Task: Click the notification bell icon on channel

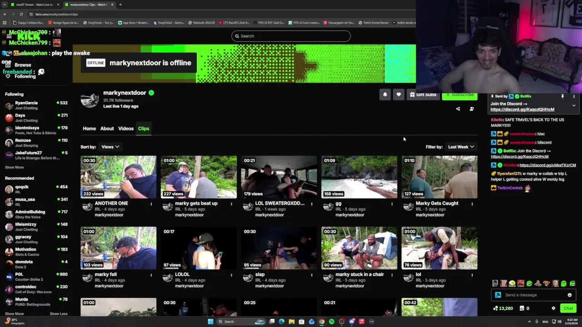Action: pyautogui.click(x=385, y=94)
